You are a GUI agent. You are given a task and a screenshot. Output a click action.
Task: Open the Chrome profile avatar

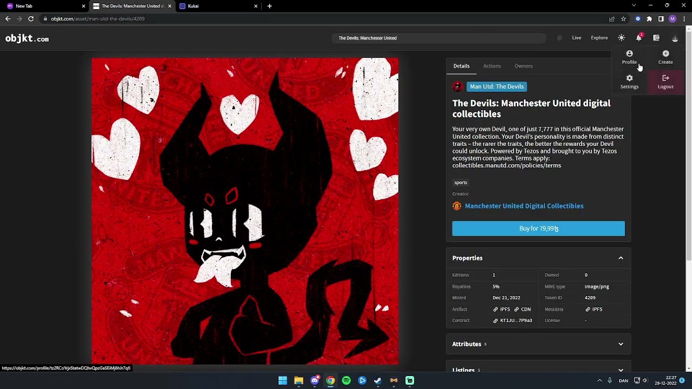click(x=673, y=19)
